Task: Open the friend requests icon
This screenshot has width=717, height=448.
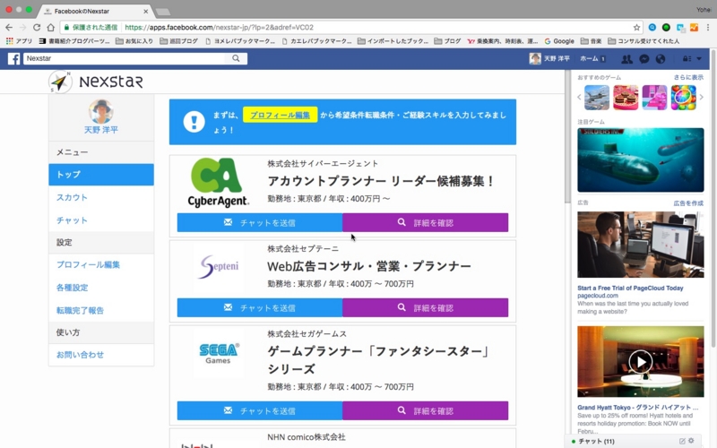Action: (626, 59)
